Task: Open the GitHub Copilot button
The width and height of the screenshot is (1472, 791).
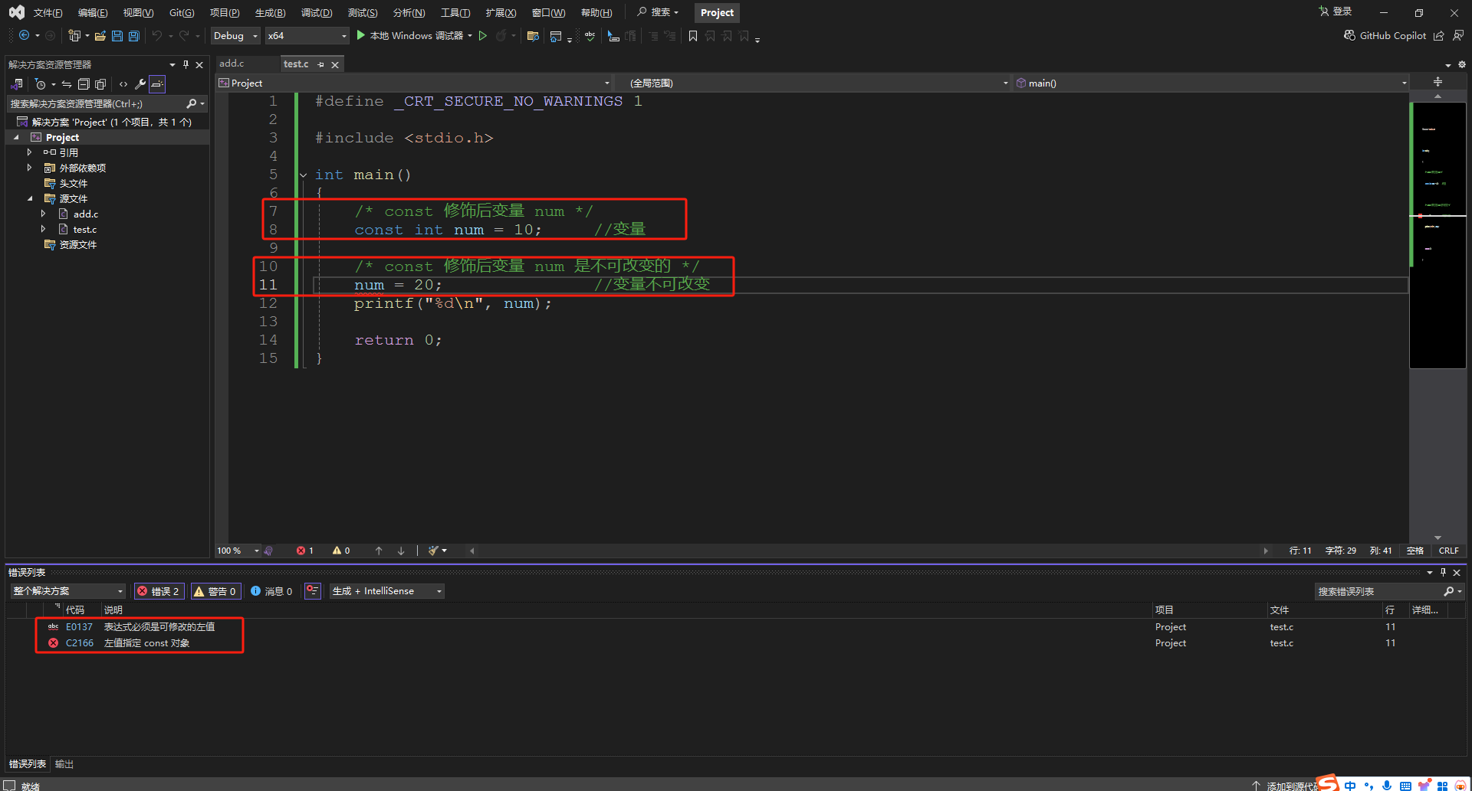Action: (1385, 36)
